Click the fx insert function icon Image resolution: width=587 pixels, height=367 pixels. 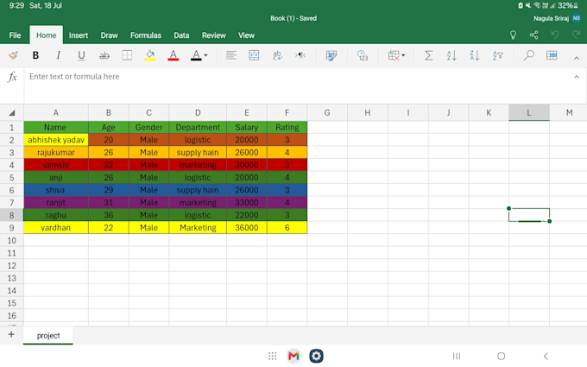[12, 76]
